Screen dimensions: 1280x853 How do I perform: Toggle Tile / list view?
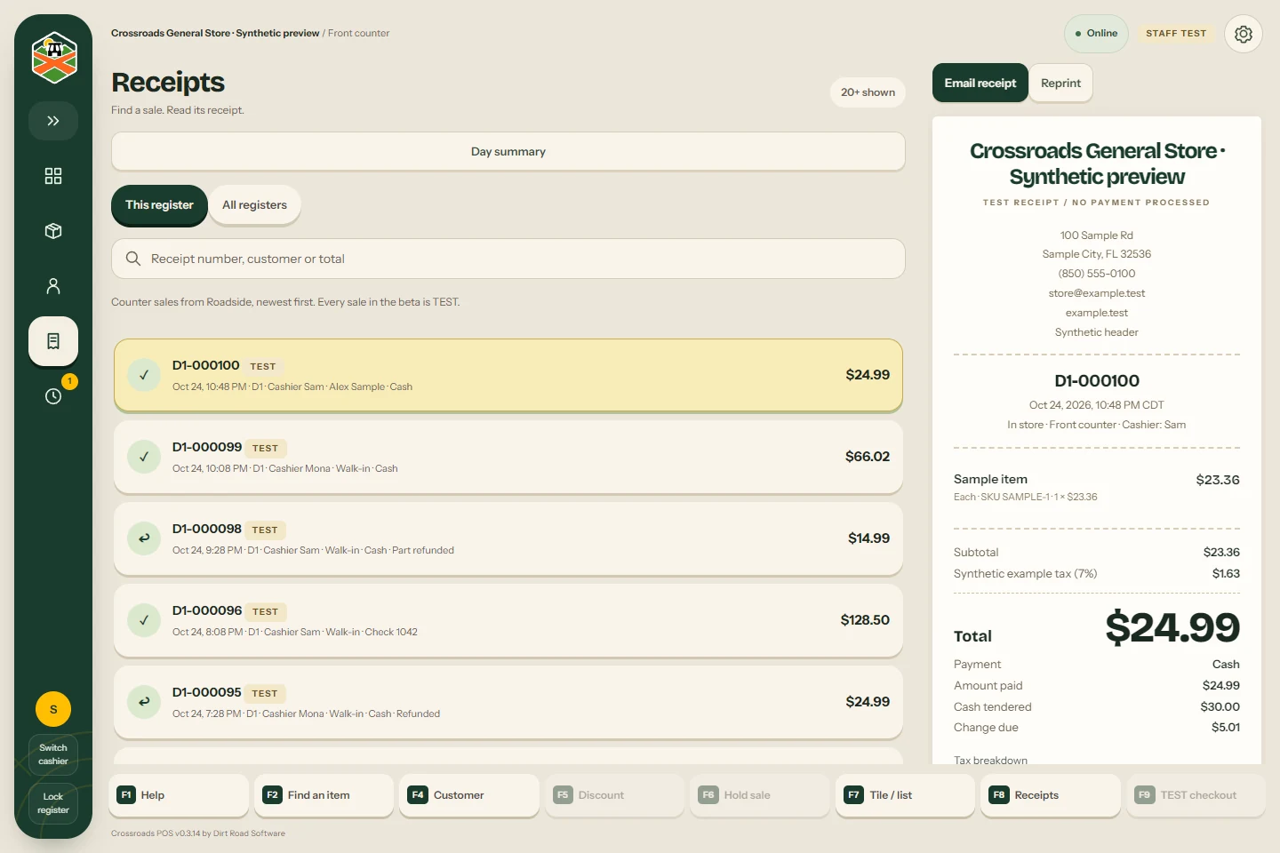pos(905,795)
